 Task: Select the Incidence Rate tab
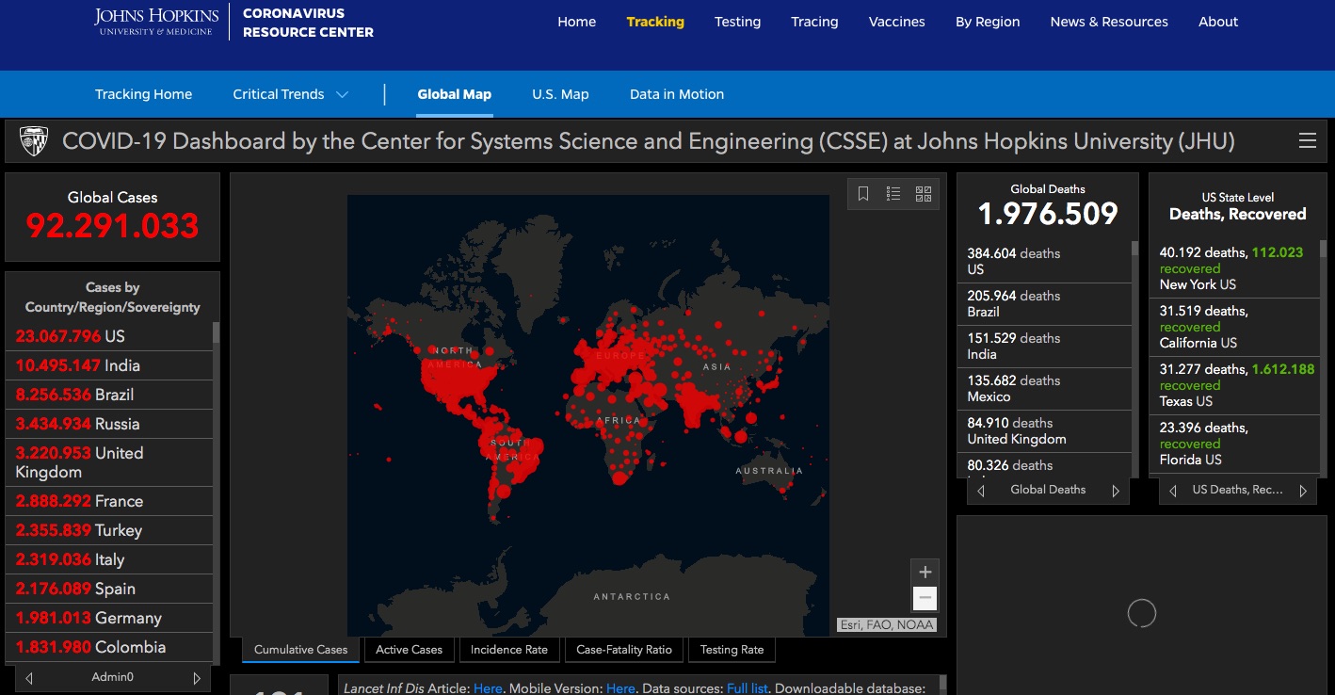pos(508,650)
